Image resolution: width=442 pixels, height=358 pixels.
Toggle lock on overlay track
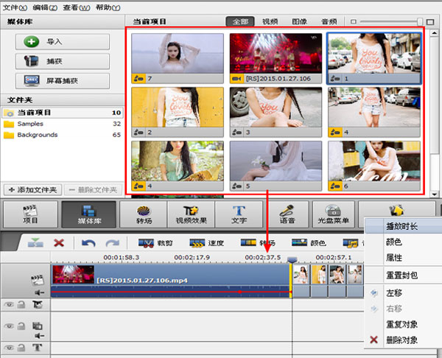pyautogui.click(x=21, y=326)
